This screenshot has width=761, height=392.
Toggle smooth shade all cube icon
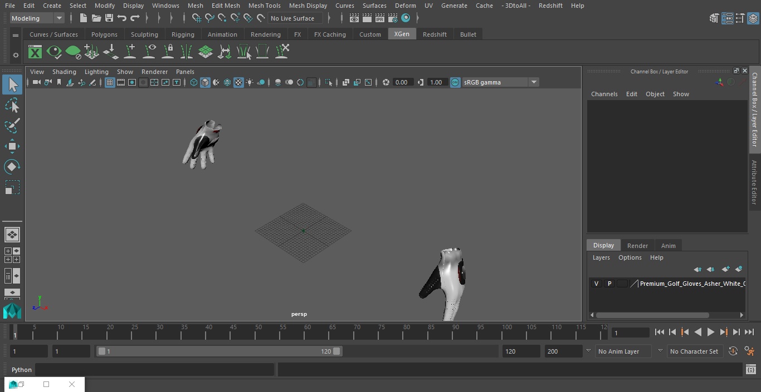205,82
